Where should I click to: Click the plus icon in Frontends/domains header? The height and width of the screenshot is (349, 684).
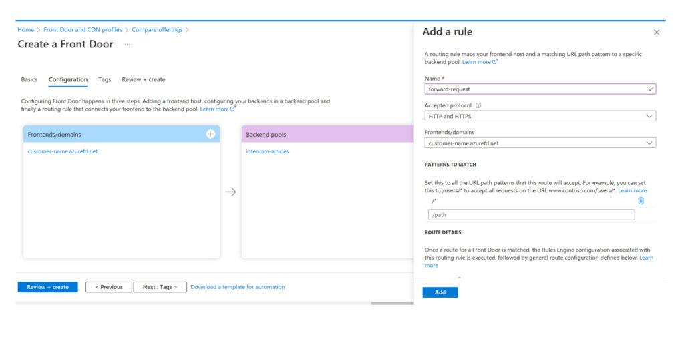point(210,134)
